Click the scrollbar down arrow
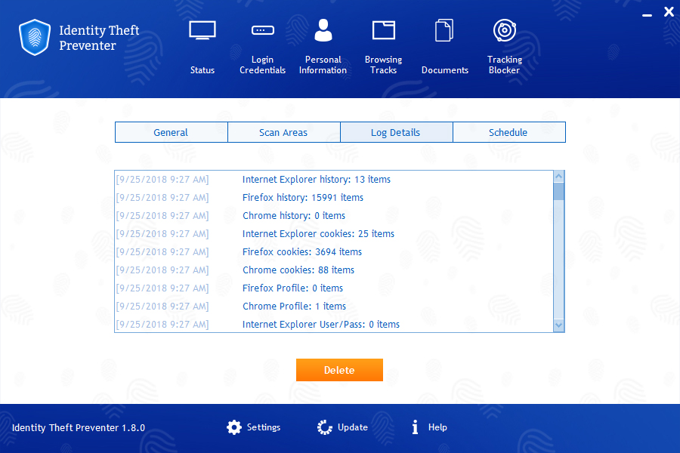This screenshot has height=453, width=680. [558, 325]
